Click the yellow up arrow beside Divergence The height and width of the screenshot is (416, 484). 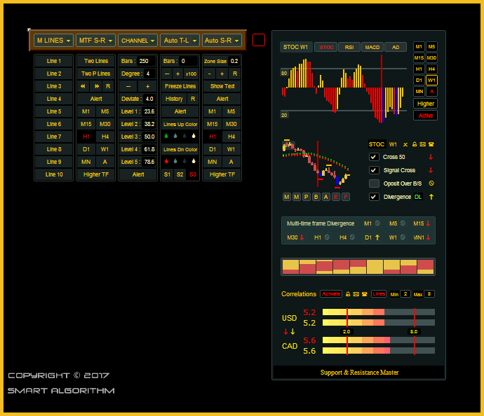(x=431, y=197)
